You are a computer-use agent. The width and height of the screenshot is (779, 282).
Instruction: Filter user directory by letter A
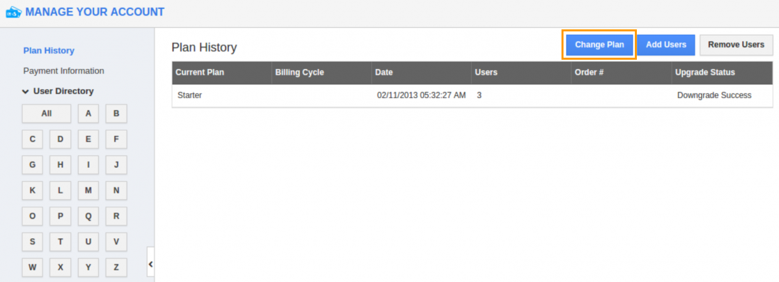tap(88, 114)
